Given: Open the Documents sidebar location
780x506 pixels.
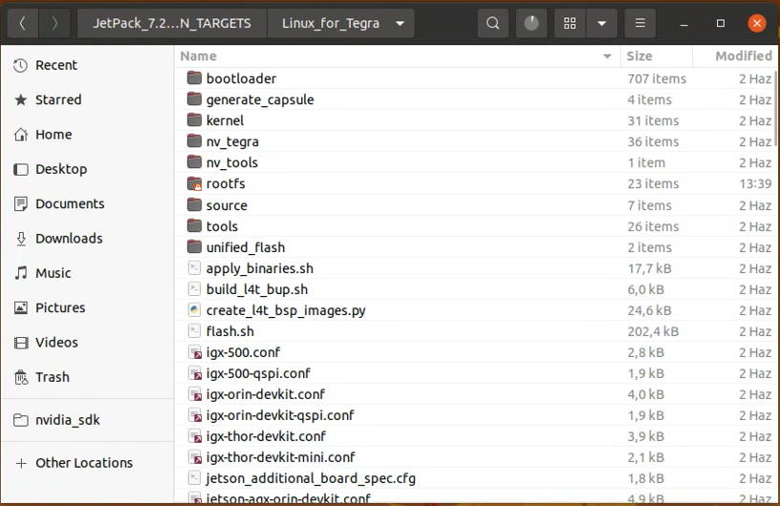Looking at the screenshot, I should pyautogui.click(x=87, y=203).
